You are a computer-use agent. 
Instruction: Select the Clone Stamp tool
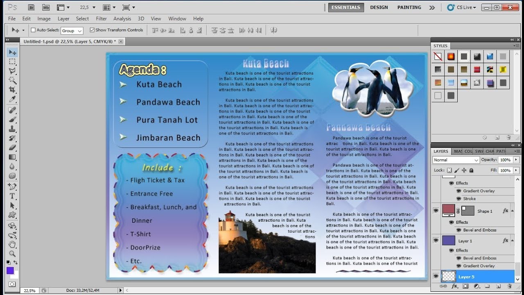click(12, 129)
